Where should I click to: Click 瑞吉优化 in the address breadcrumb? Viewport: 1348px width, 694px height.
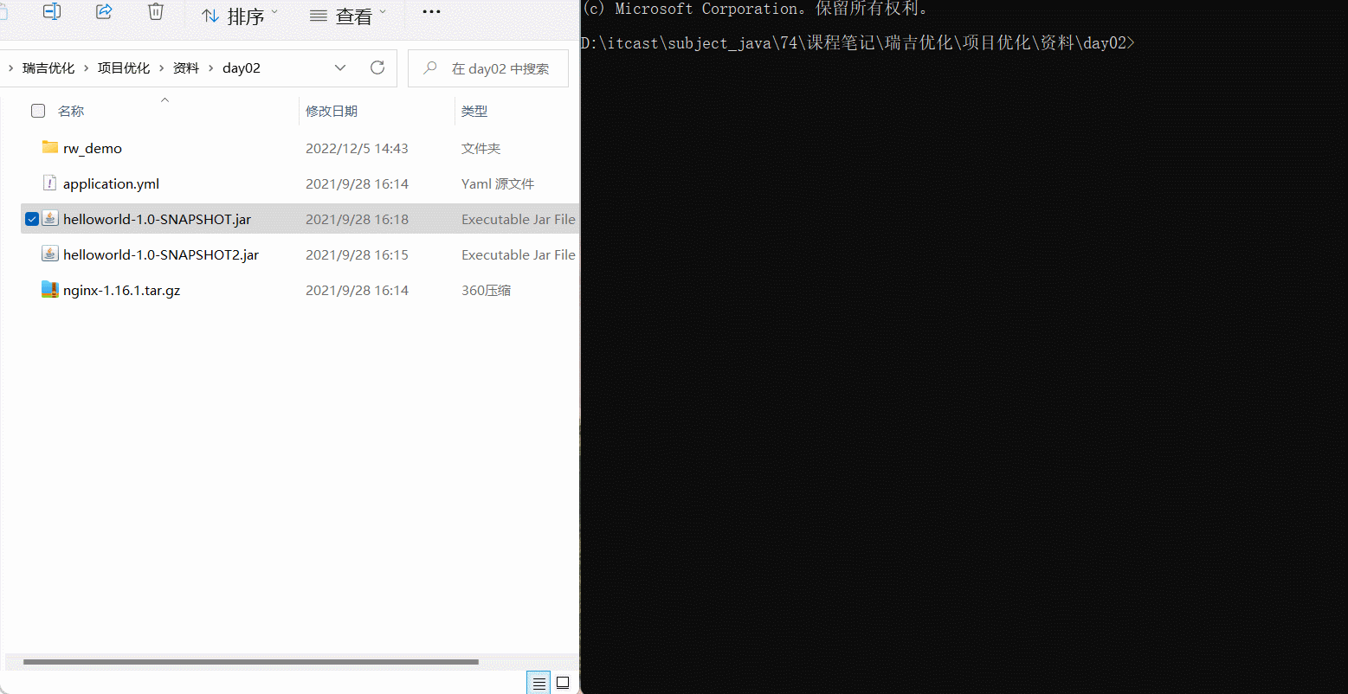click(48, 68)
